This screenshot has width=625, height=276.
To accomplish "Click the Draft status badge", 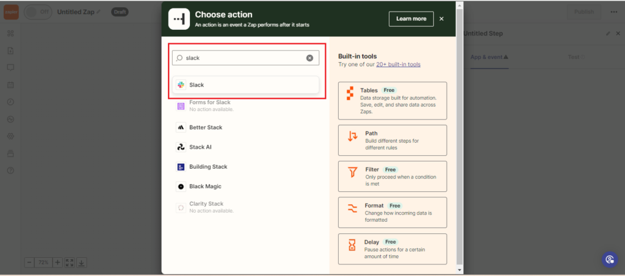I will click(x=120, y=12).
